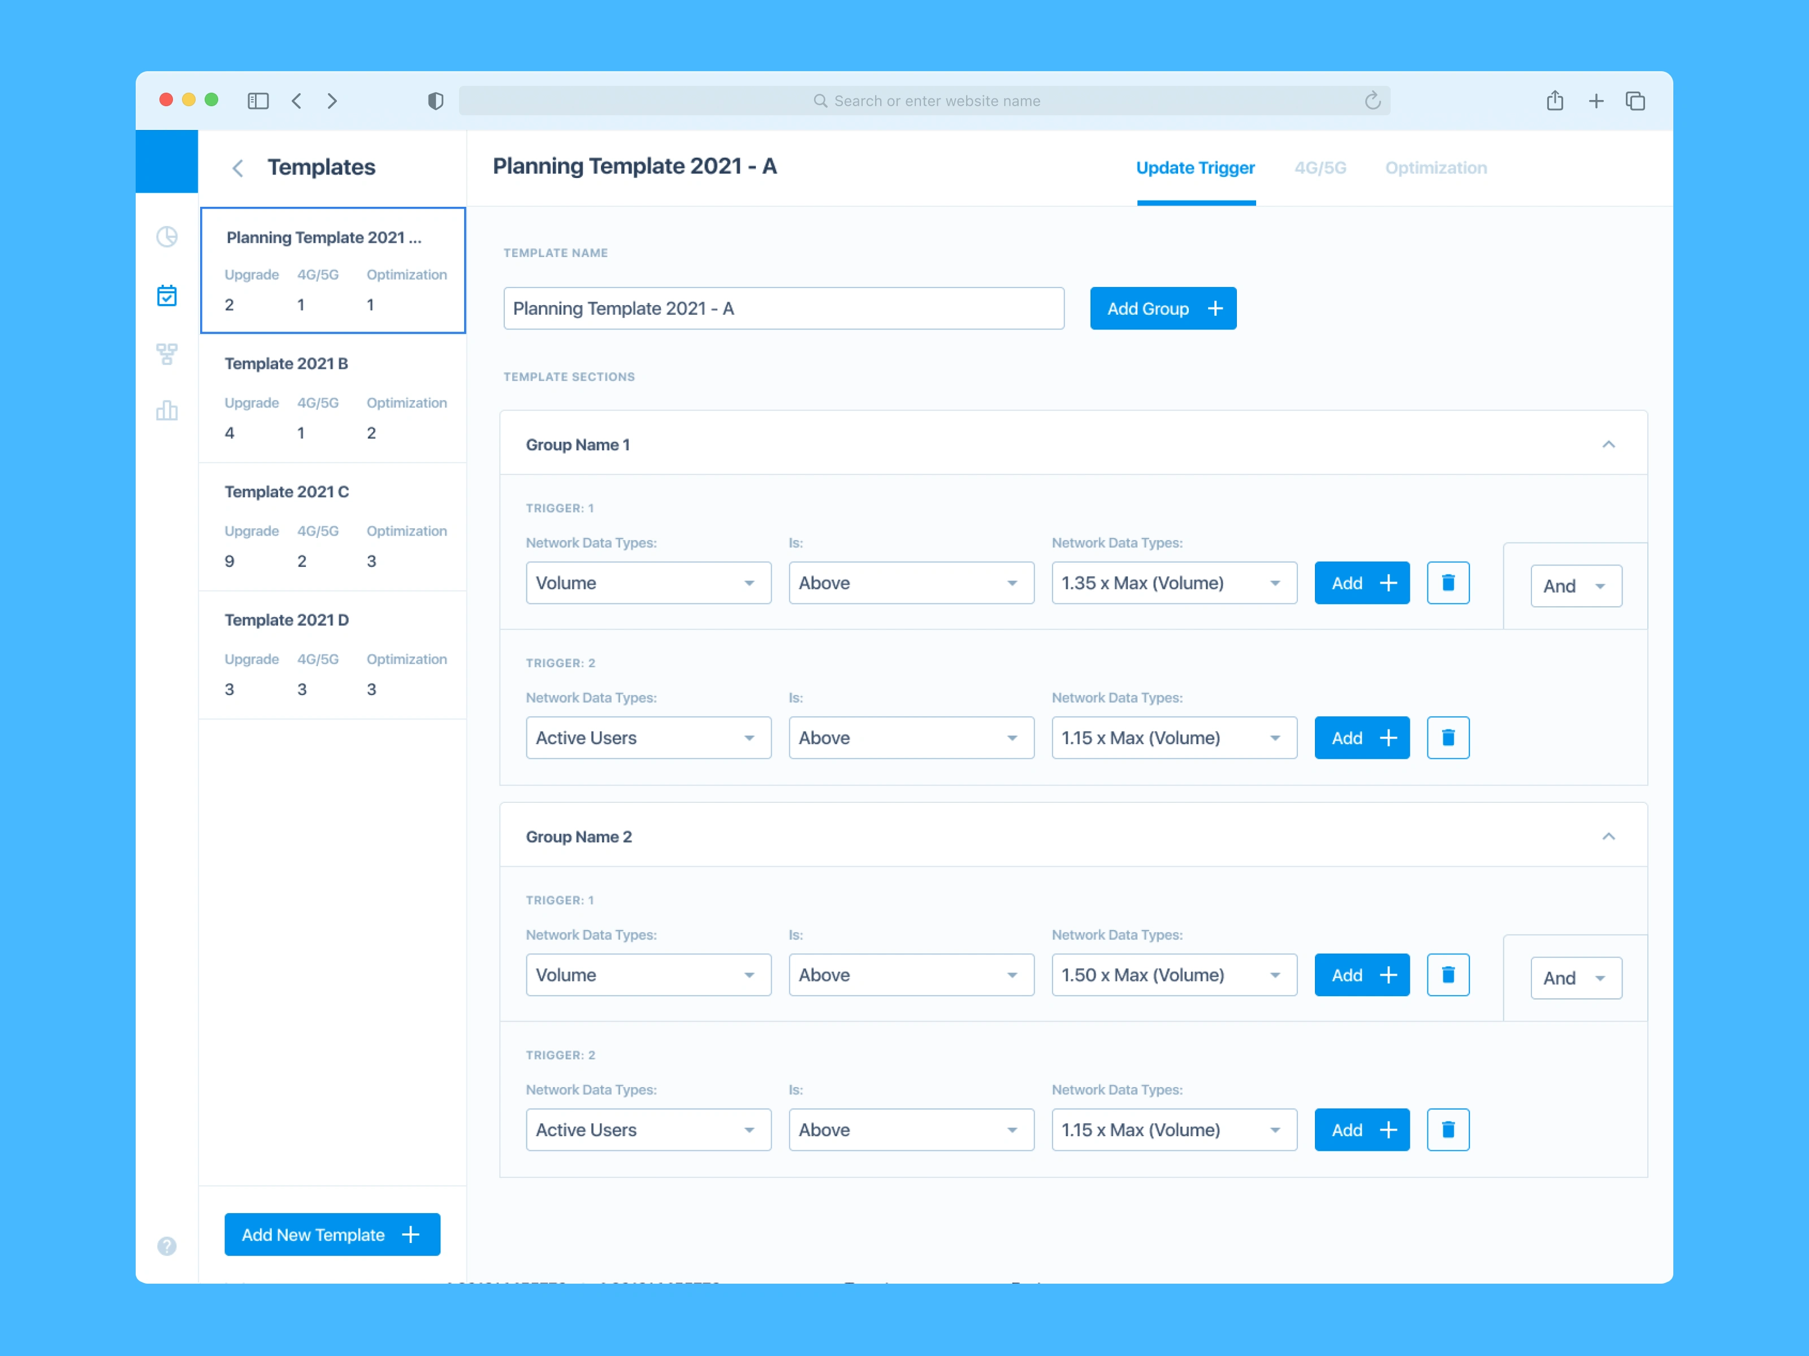Click the back arrow beside Templates heading

pos(238,168)
